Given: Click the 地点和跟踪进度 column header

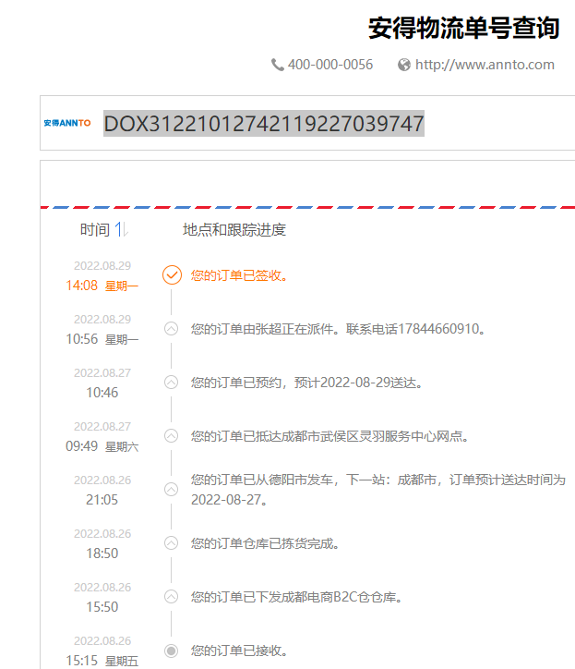Looking at the screenshot, I should tap(234, 229).
